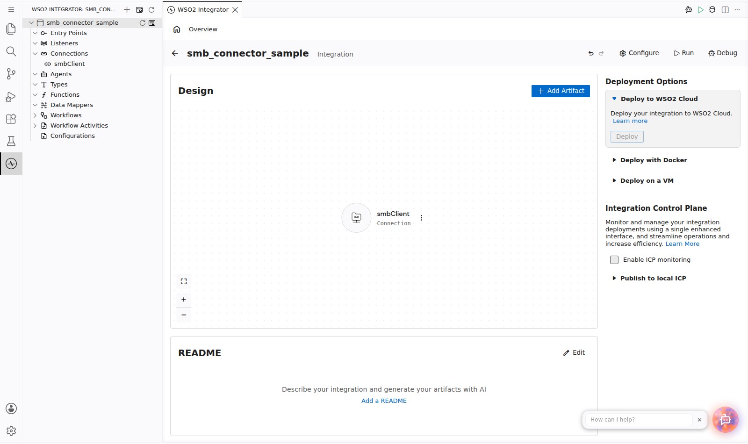Open the hamburger application menu
Screen dimensions: 748x444
click(11, 9)
